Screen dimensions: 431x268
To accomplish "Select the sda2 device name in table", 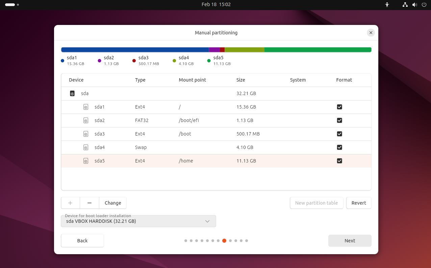I will coord(100,120).
